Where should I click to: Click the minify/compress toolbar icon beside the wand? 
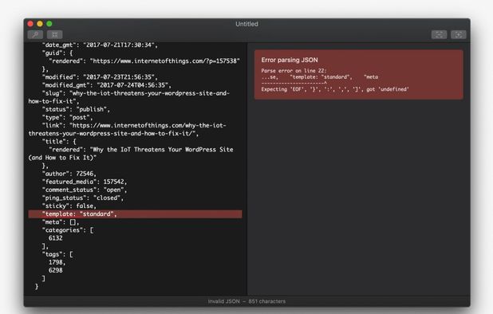coord(55,34)
